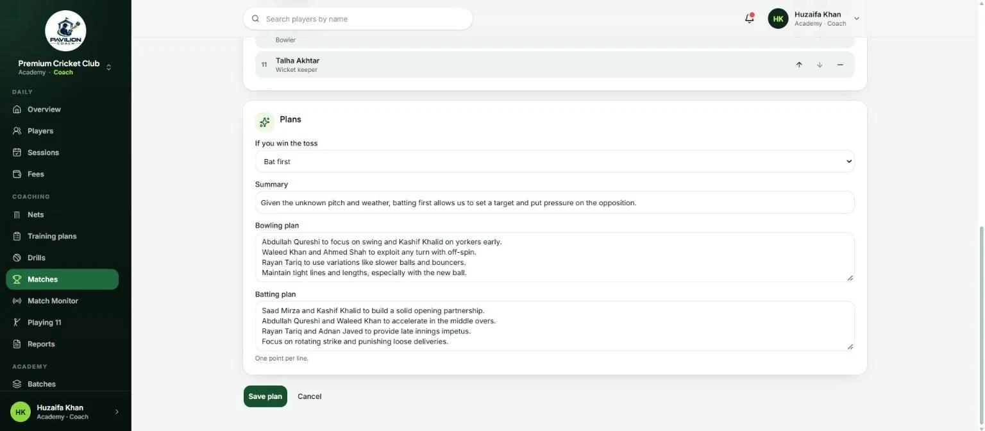Click the Players people icon
985x431 pixels.
click(17, 131)
